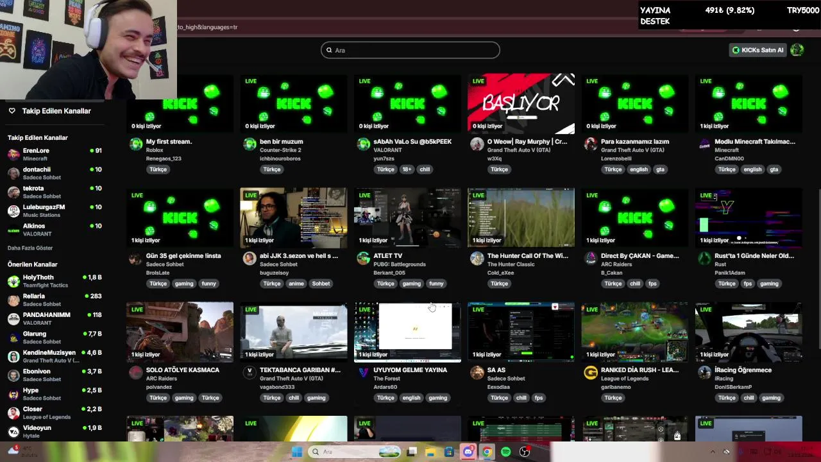The image size is (821, 462).
Task: Open EreLore's avatar in the sidebar
Action: coord(13,155)
